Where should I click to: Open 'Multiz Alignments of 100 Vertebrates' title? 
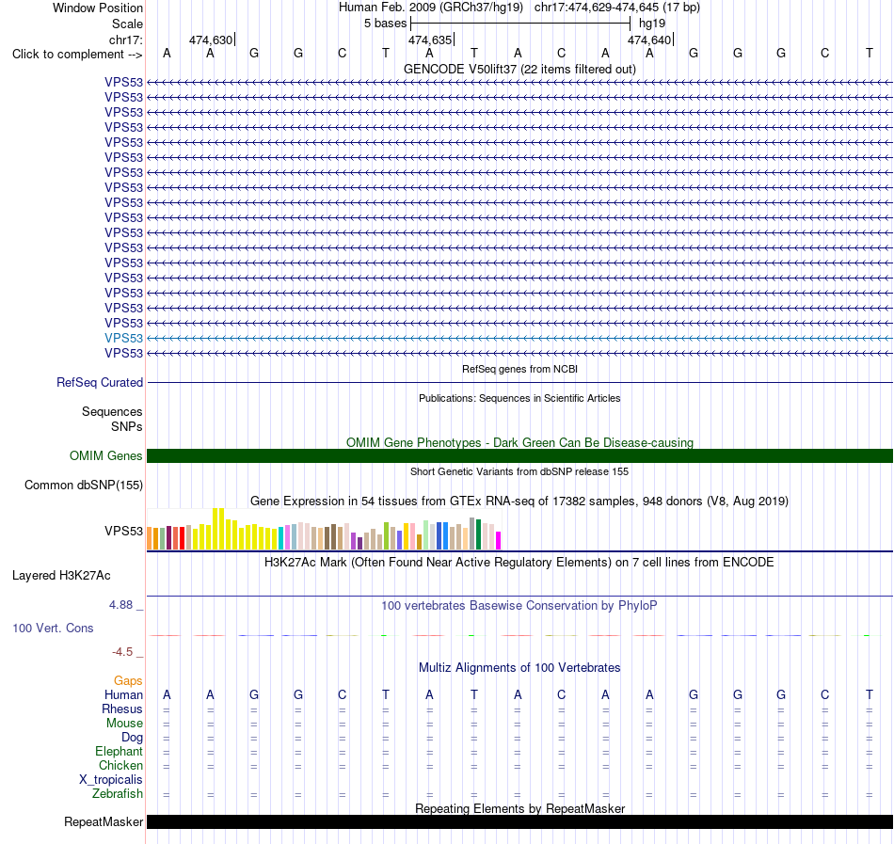click(x=519, y=668)
